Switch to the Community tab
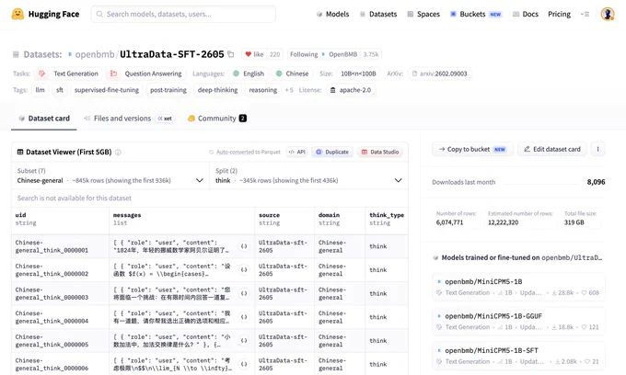The height and width of the screenshot is (375, 626). (x=216, y=119)
